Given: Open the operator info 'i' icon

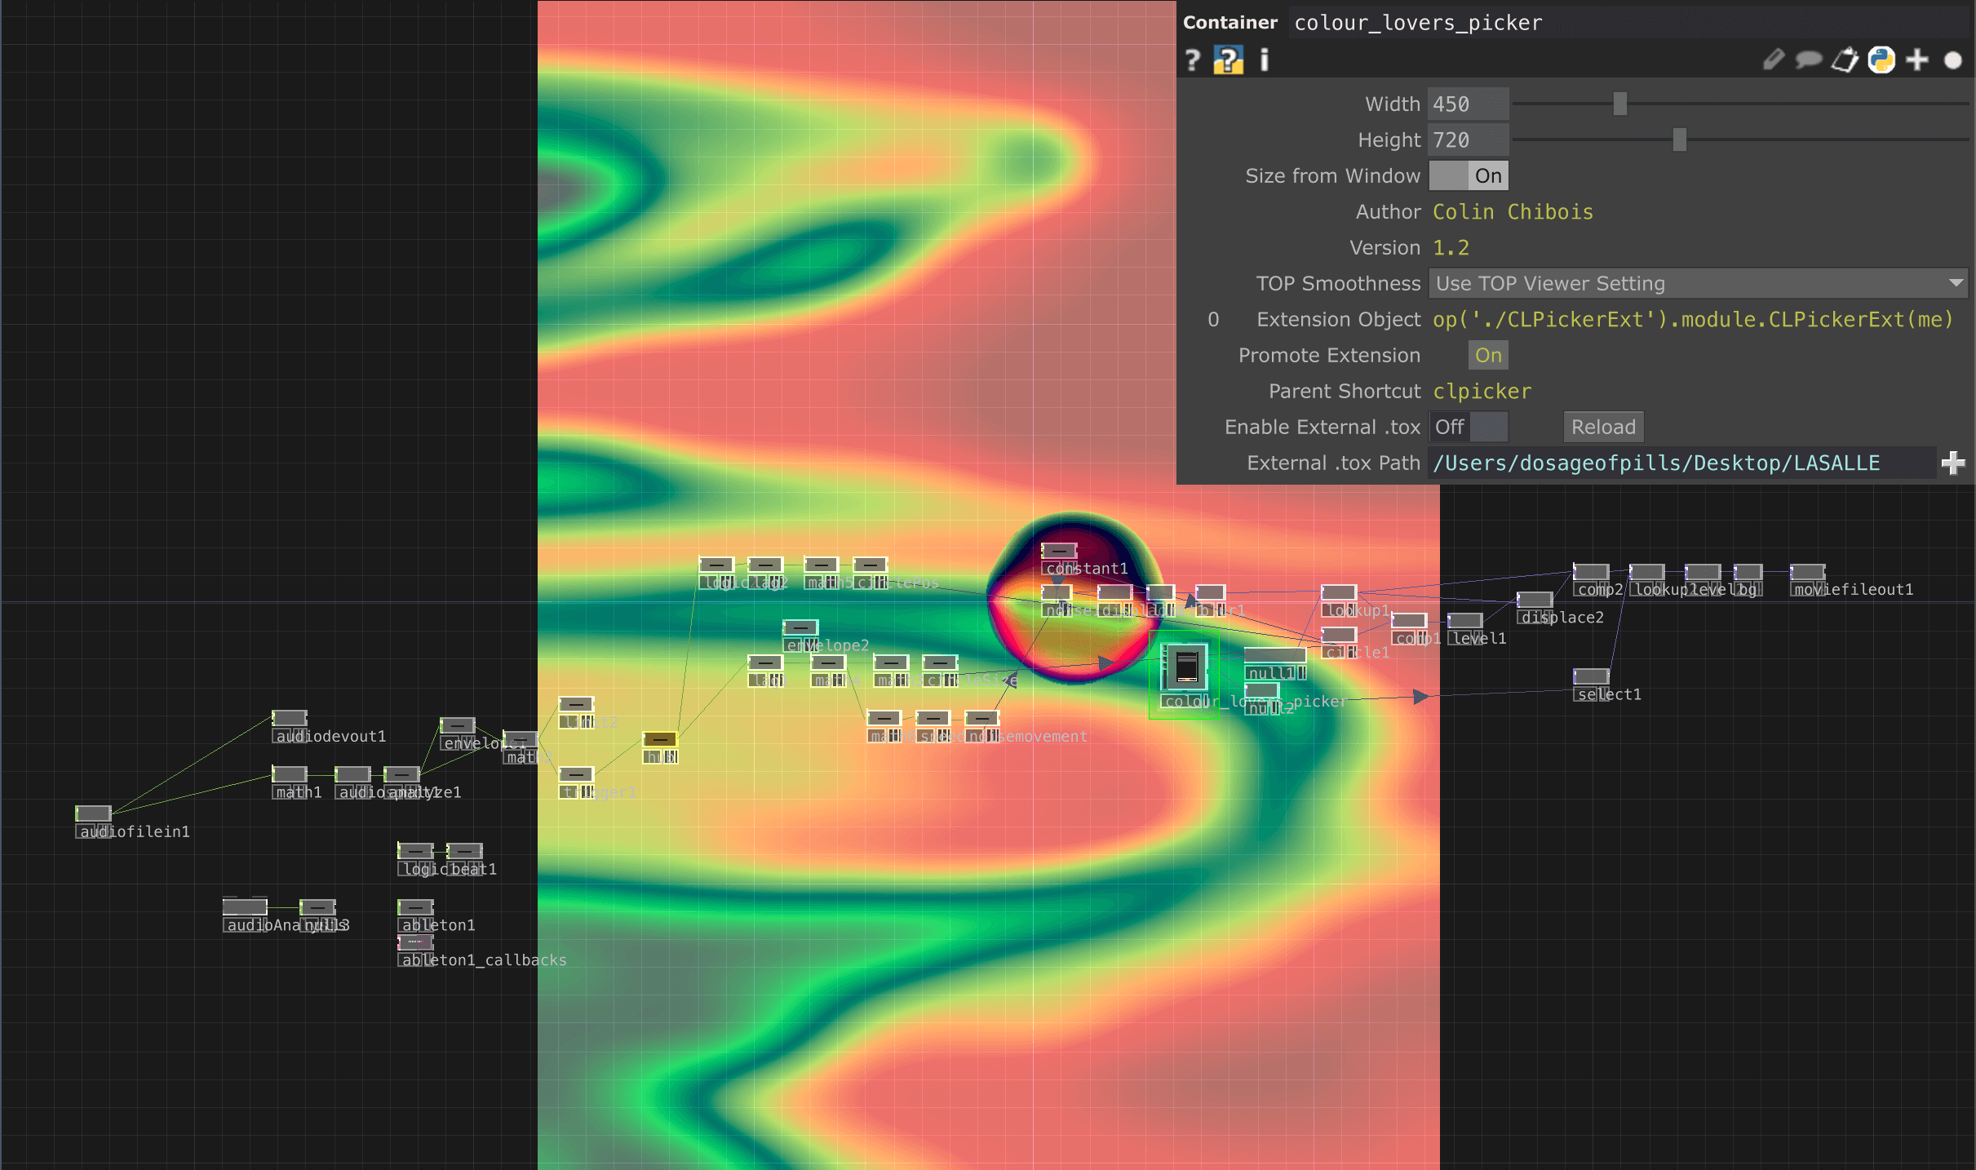Looking at the screenshot, I should 1264,60.
